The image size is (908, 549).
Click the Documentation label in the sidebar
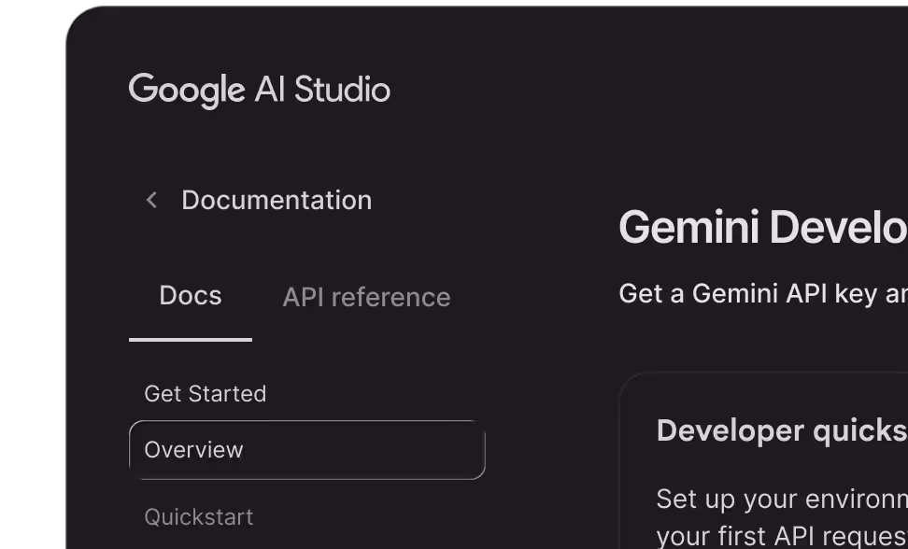[277, 200]
